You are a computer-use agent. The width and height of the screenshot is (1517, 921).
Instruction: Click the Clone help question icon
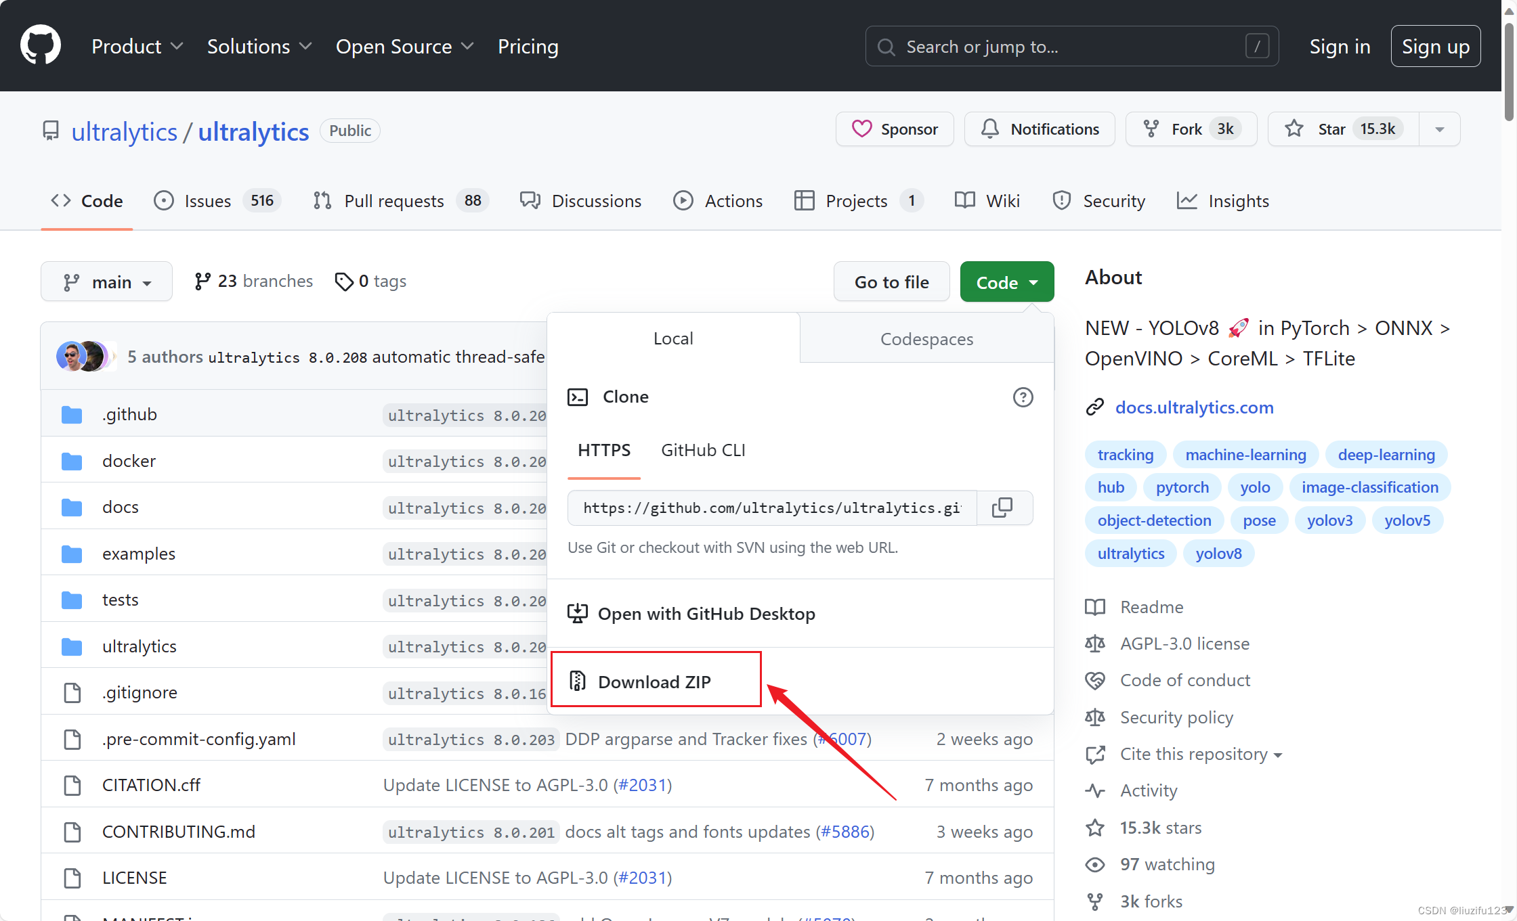[1023, 397]
